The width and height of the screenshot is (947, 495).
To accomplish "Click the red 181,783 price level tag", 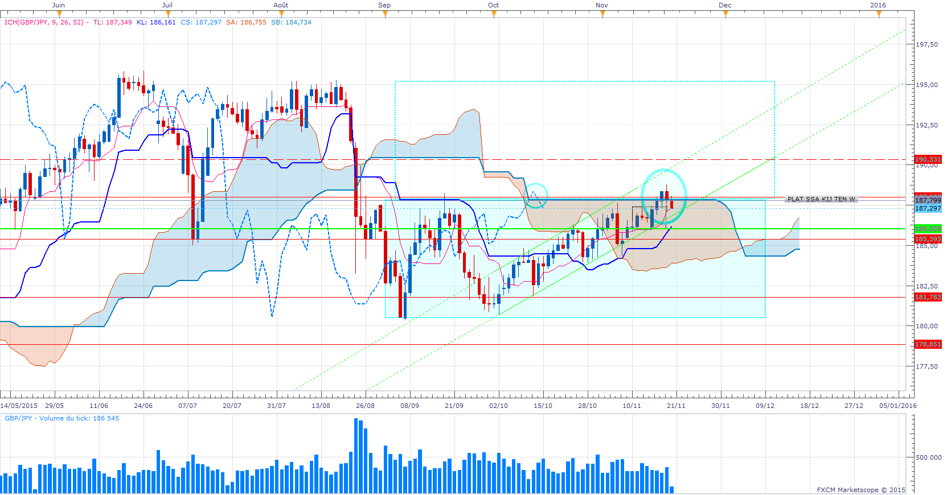I will (x=928, y=297).
